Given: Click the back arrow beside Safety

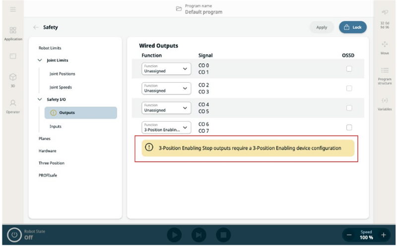Looking at the screenshot, I should pos(36,28).
